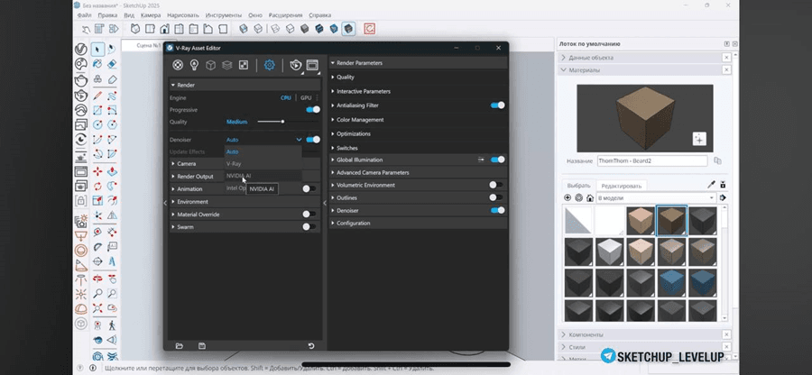
Task: Open the 'Файл' menu
Action: pos(84,15)
